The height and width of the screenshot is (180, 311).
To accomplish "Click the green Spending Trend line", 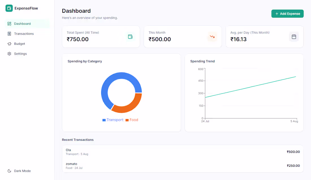I will (x=250, y=87).
